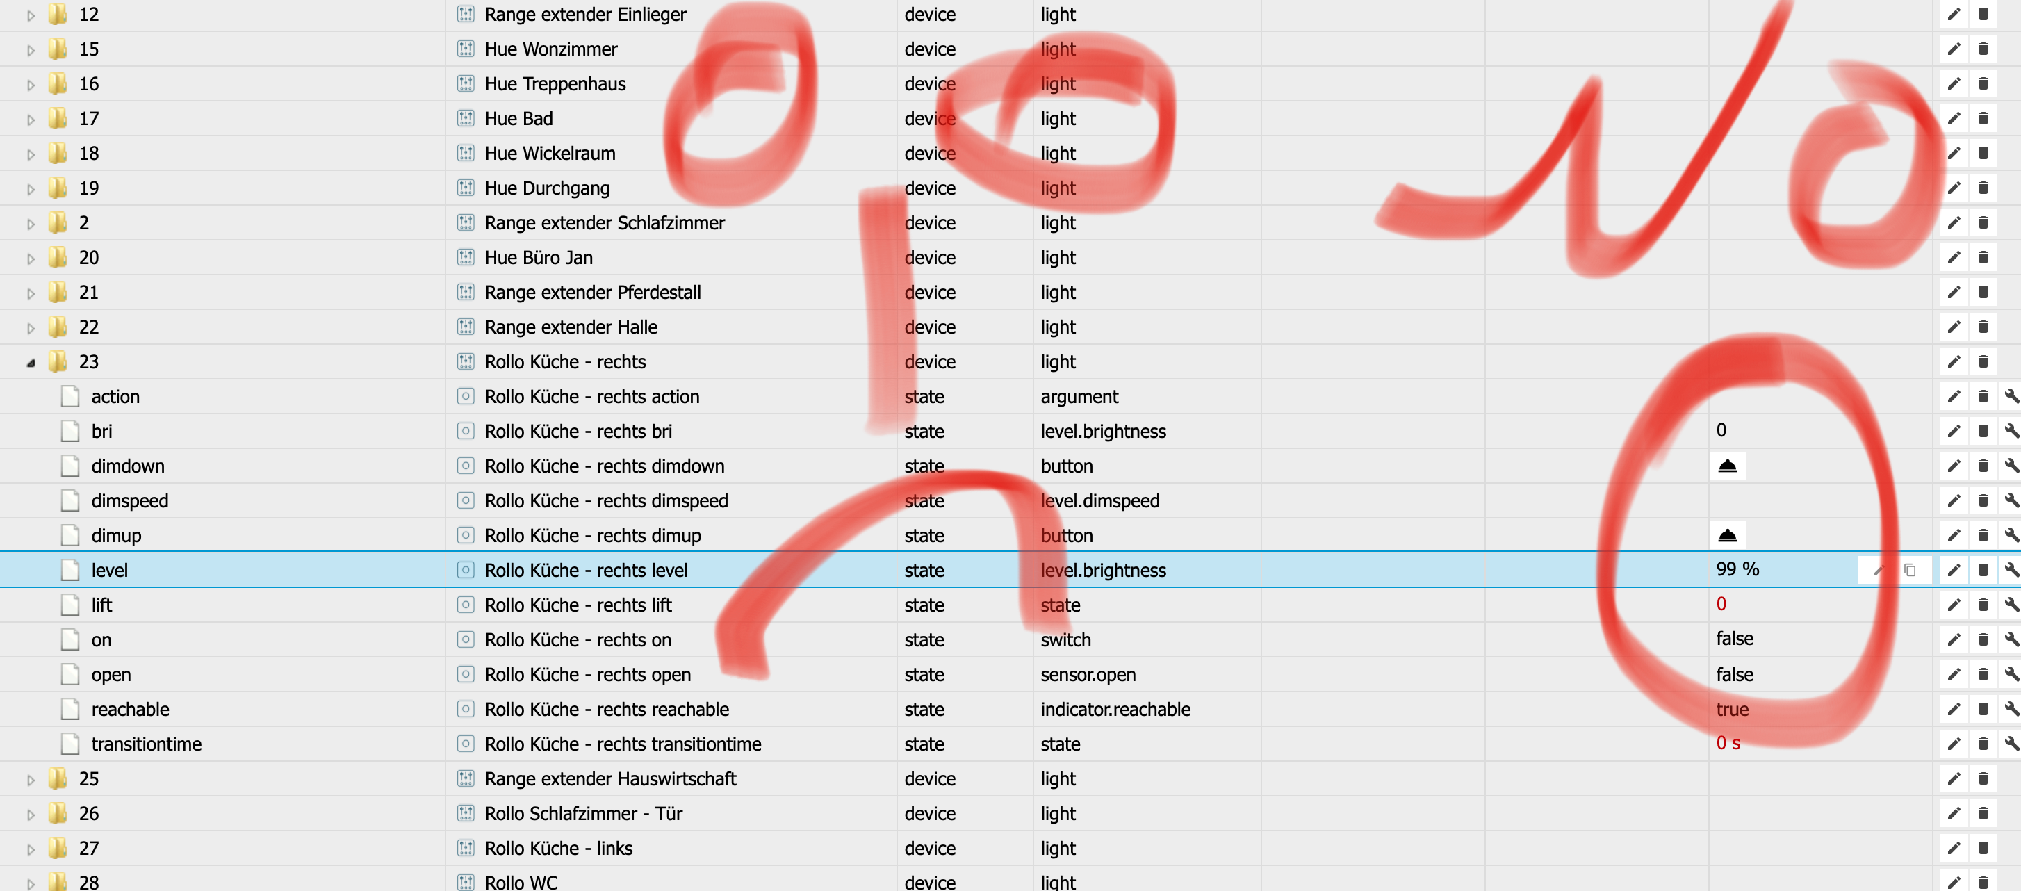Click the reachable true value
The image size is (2021, 891).
1731,709
